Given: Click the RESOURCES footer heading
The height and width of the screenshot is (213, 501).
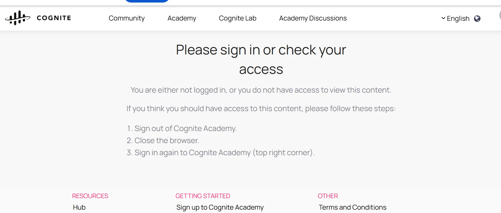Looking at the screenshot, I should pos(90,196).
